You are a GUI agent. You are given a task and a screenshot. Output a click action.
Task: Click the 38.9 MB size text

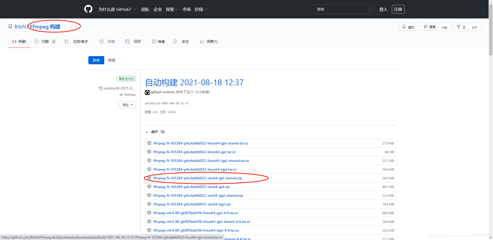pyautogui.click(x=388, y=178)
